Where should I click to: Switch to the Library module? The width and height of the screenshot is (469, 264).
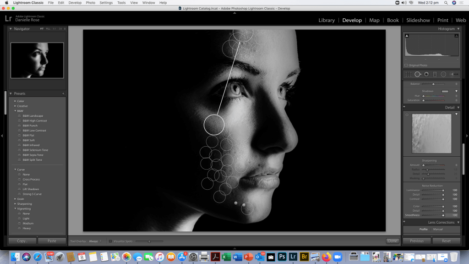[x=327, y=20]
